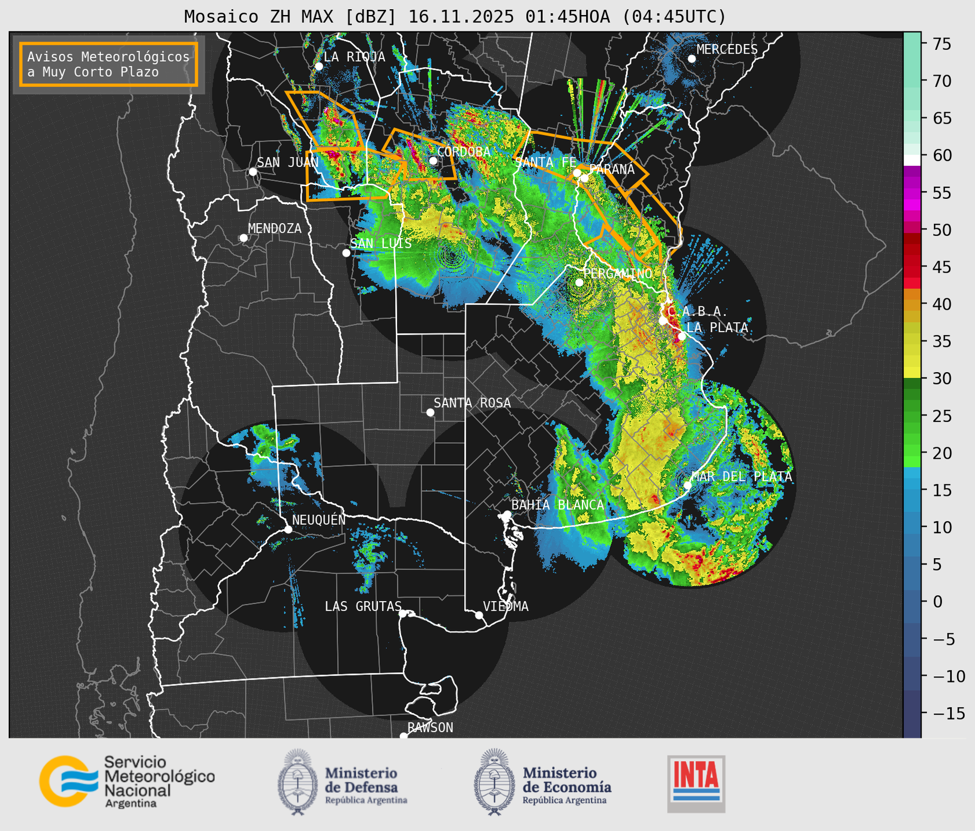Image resolution: width=975 pixels, height=831 pixels.
Task: Click the Servicio Meteorológico Nacional logo
Action: (x=127, y=781)
